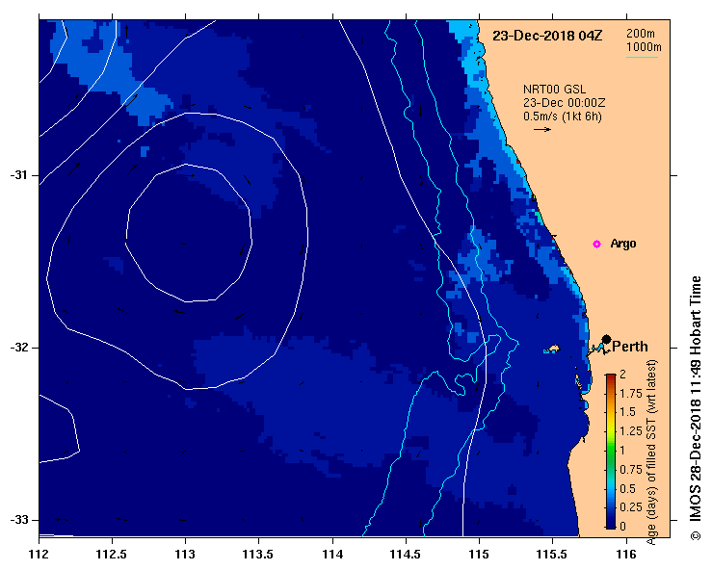
Task: Click the IMOS copyright timestamp text
Action: (x=696, y=407)
